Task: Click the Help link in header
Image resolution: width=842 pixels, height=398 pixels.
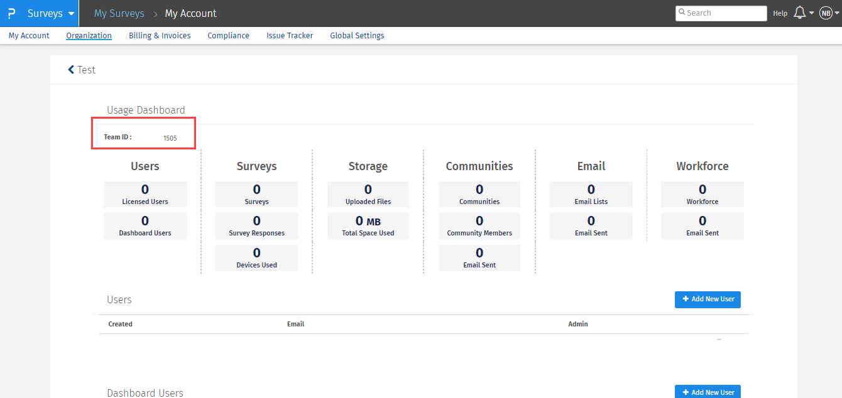Action: [x=780, y=13]
